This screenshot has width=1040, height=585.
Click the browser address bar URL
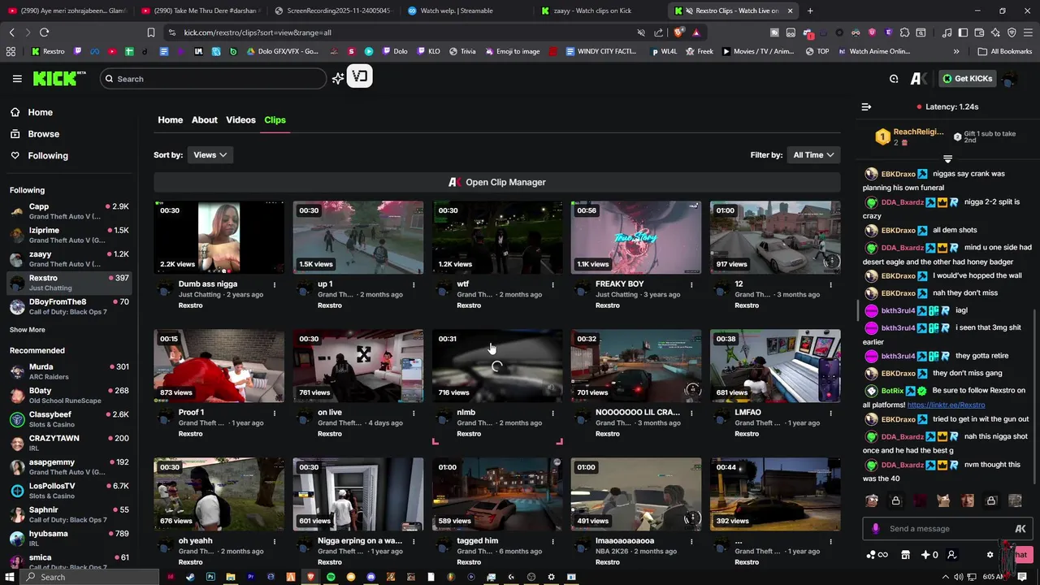[x=258, y=32]
